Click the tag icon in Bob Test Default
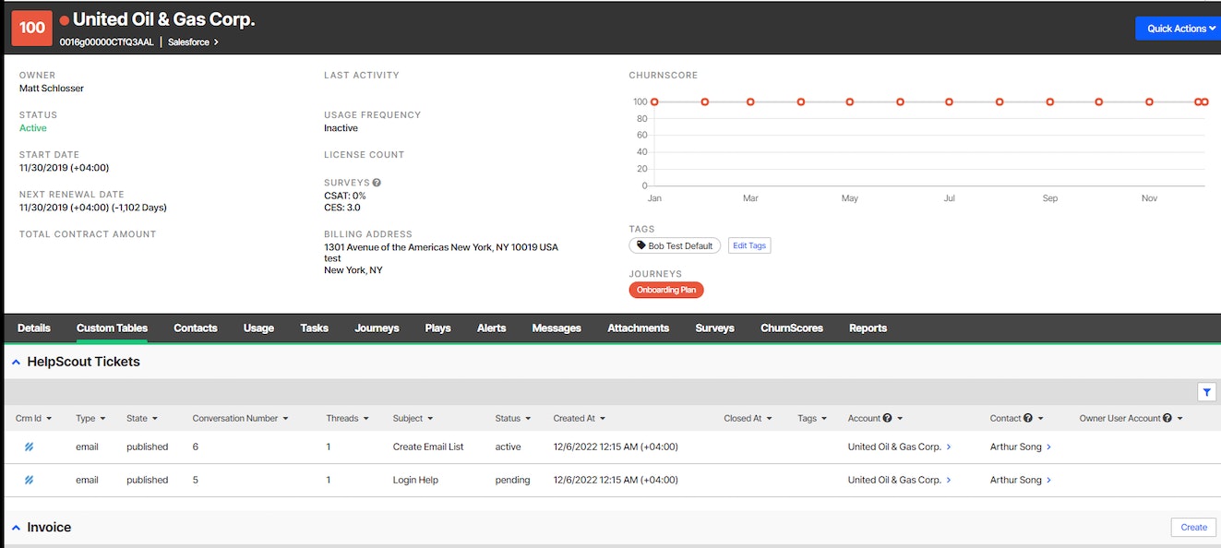Screen dimensions: 1221x548 tap(640, 245)
